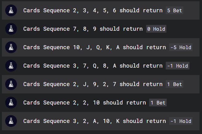Click the "0 Hold" code badge

coord(156,29)
